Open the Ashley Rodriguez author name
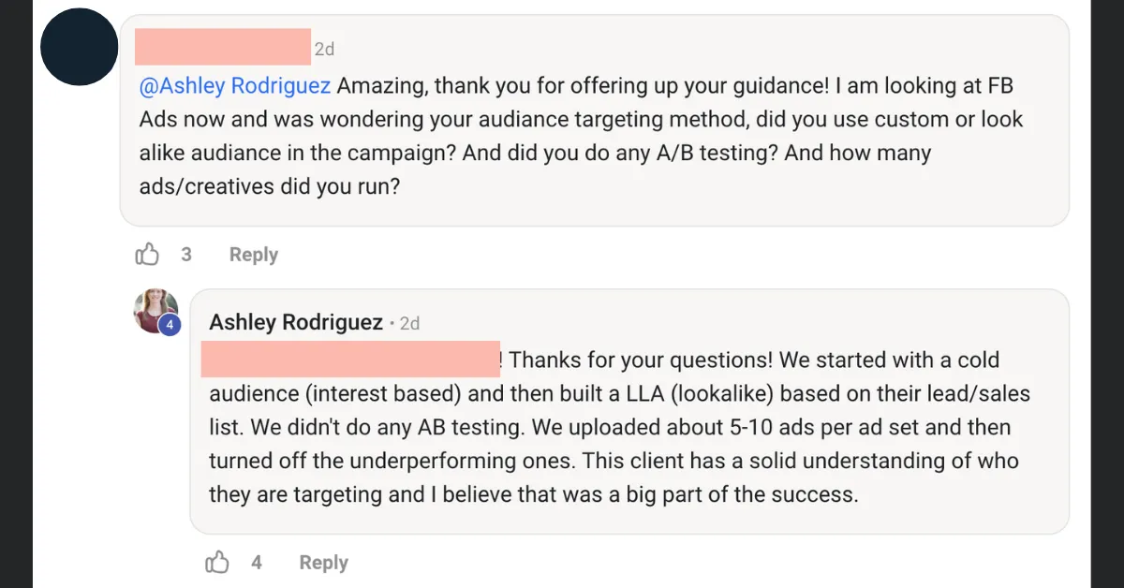 (x=296, y=323)
